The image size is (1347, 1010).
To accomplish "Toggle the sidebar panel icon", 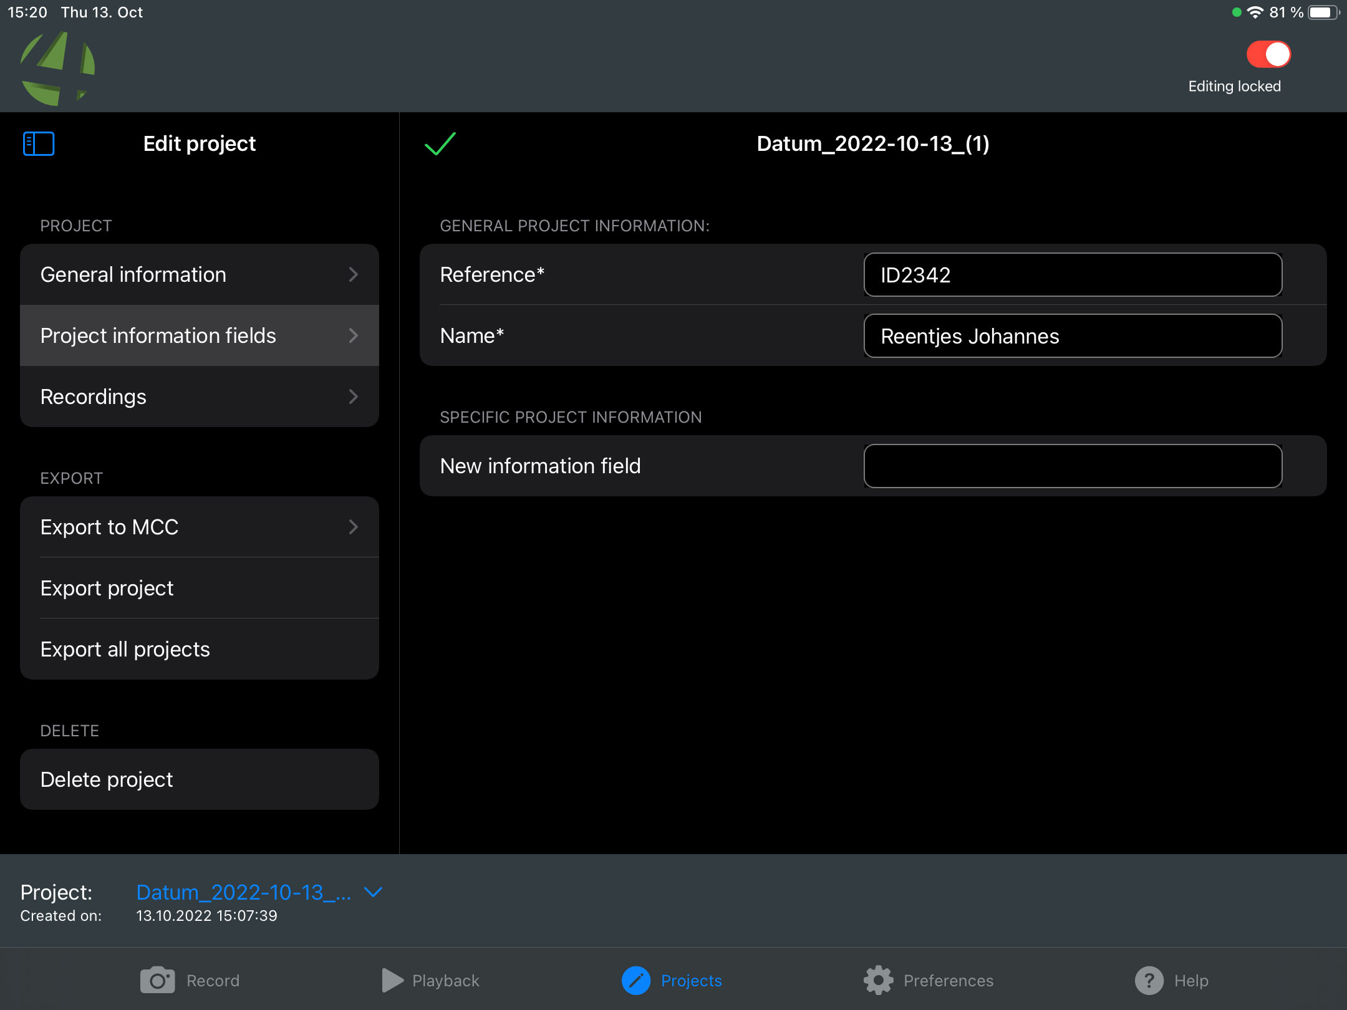I will coord(39,143).
